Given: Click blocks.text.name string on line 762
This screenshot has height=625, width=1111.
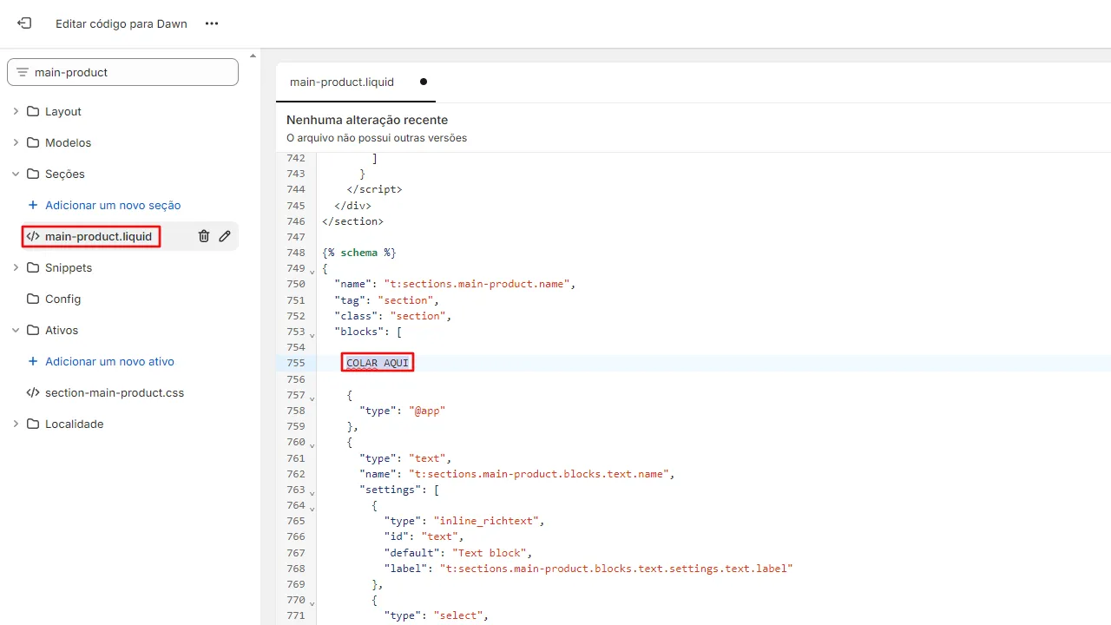Looking at the screenshot, I should 540,474.
